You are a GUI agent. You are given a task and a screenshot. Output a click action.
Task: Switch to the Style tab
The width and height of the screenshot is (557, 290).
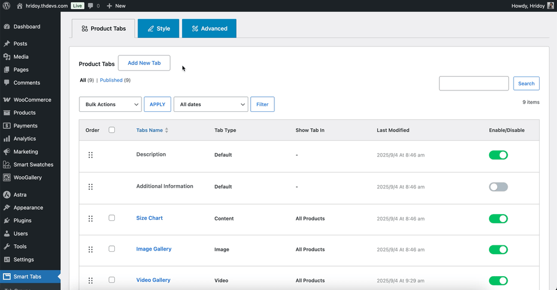[x=158, y=28]
